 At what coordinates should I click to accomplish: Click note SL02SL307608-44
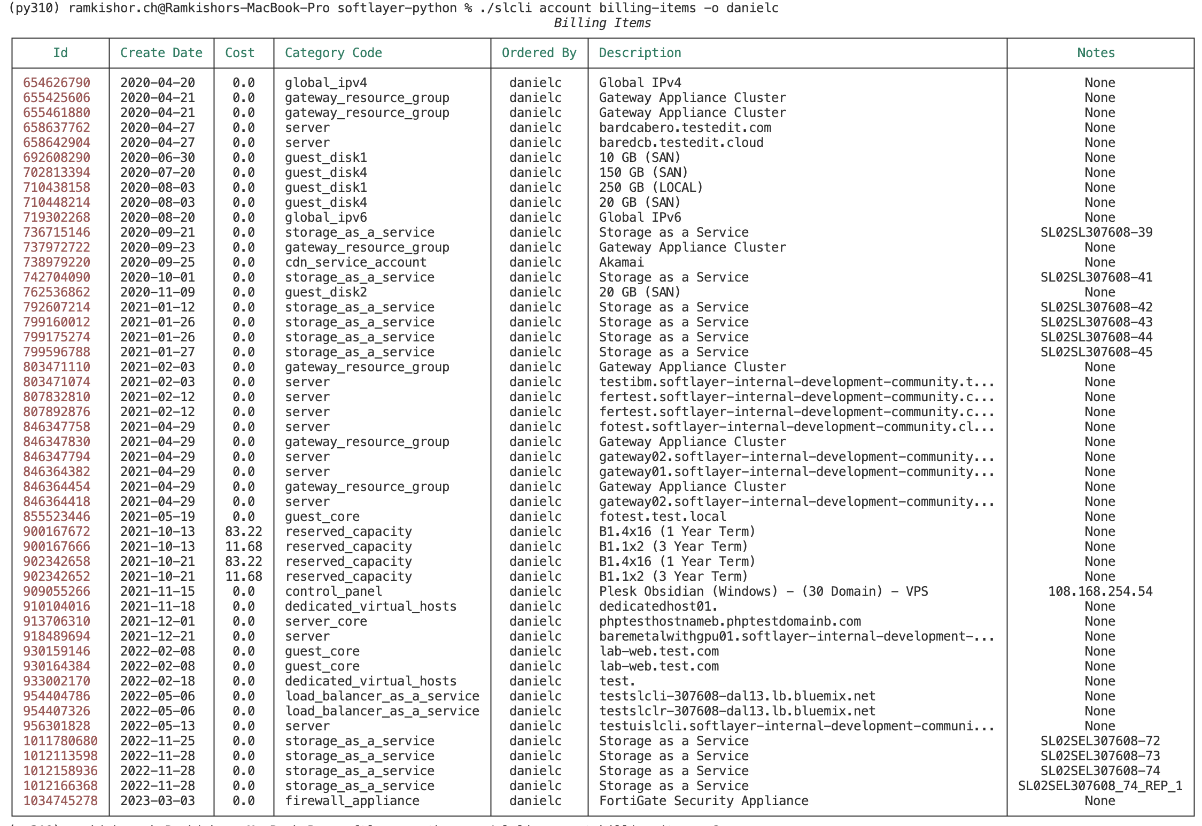[1096, 337]
